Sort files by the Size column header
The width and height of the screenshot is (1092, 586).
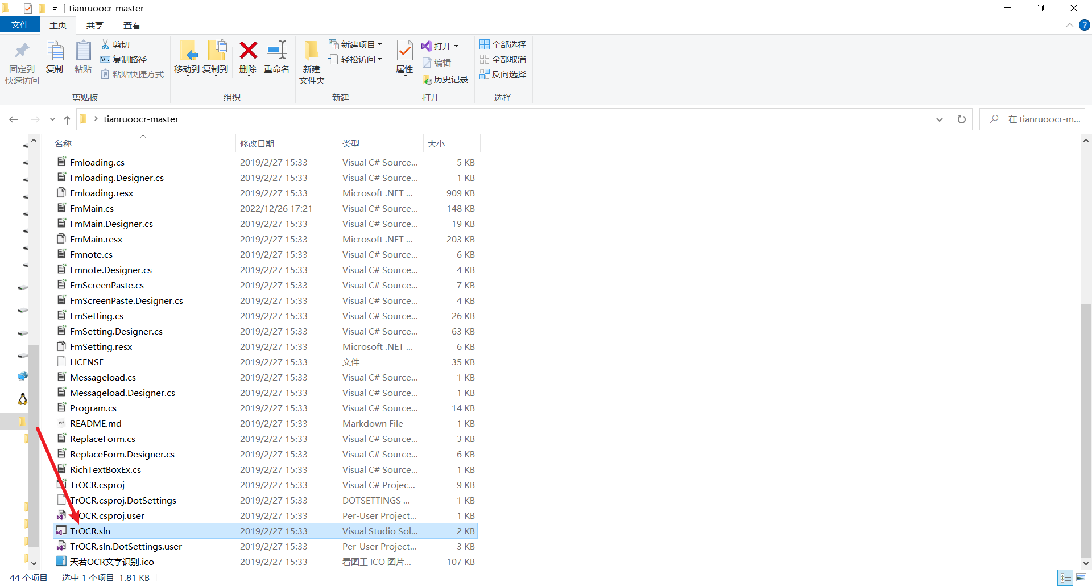(452, 143)
